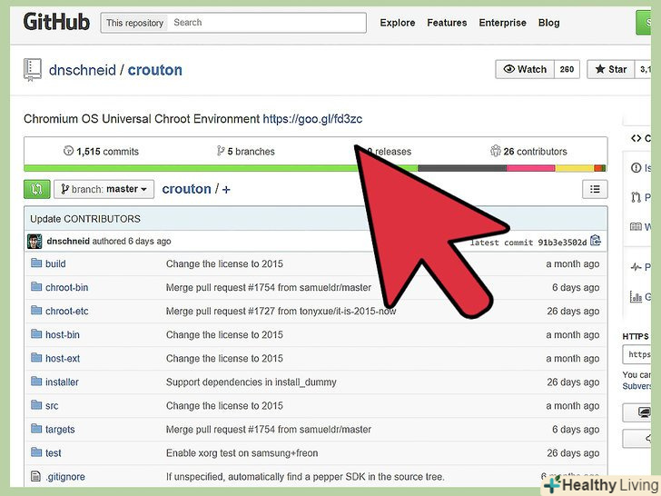The image size is (661, 496).
Task: Open Blog in the top navigation
Action: click(548, 23)
